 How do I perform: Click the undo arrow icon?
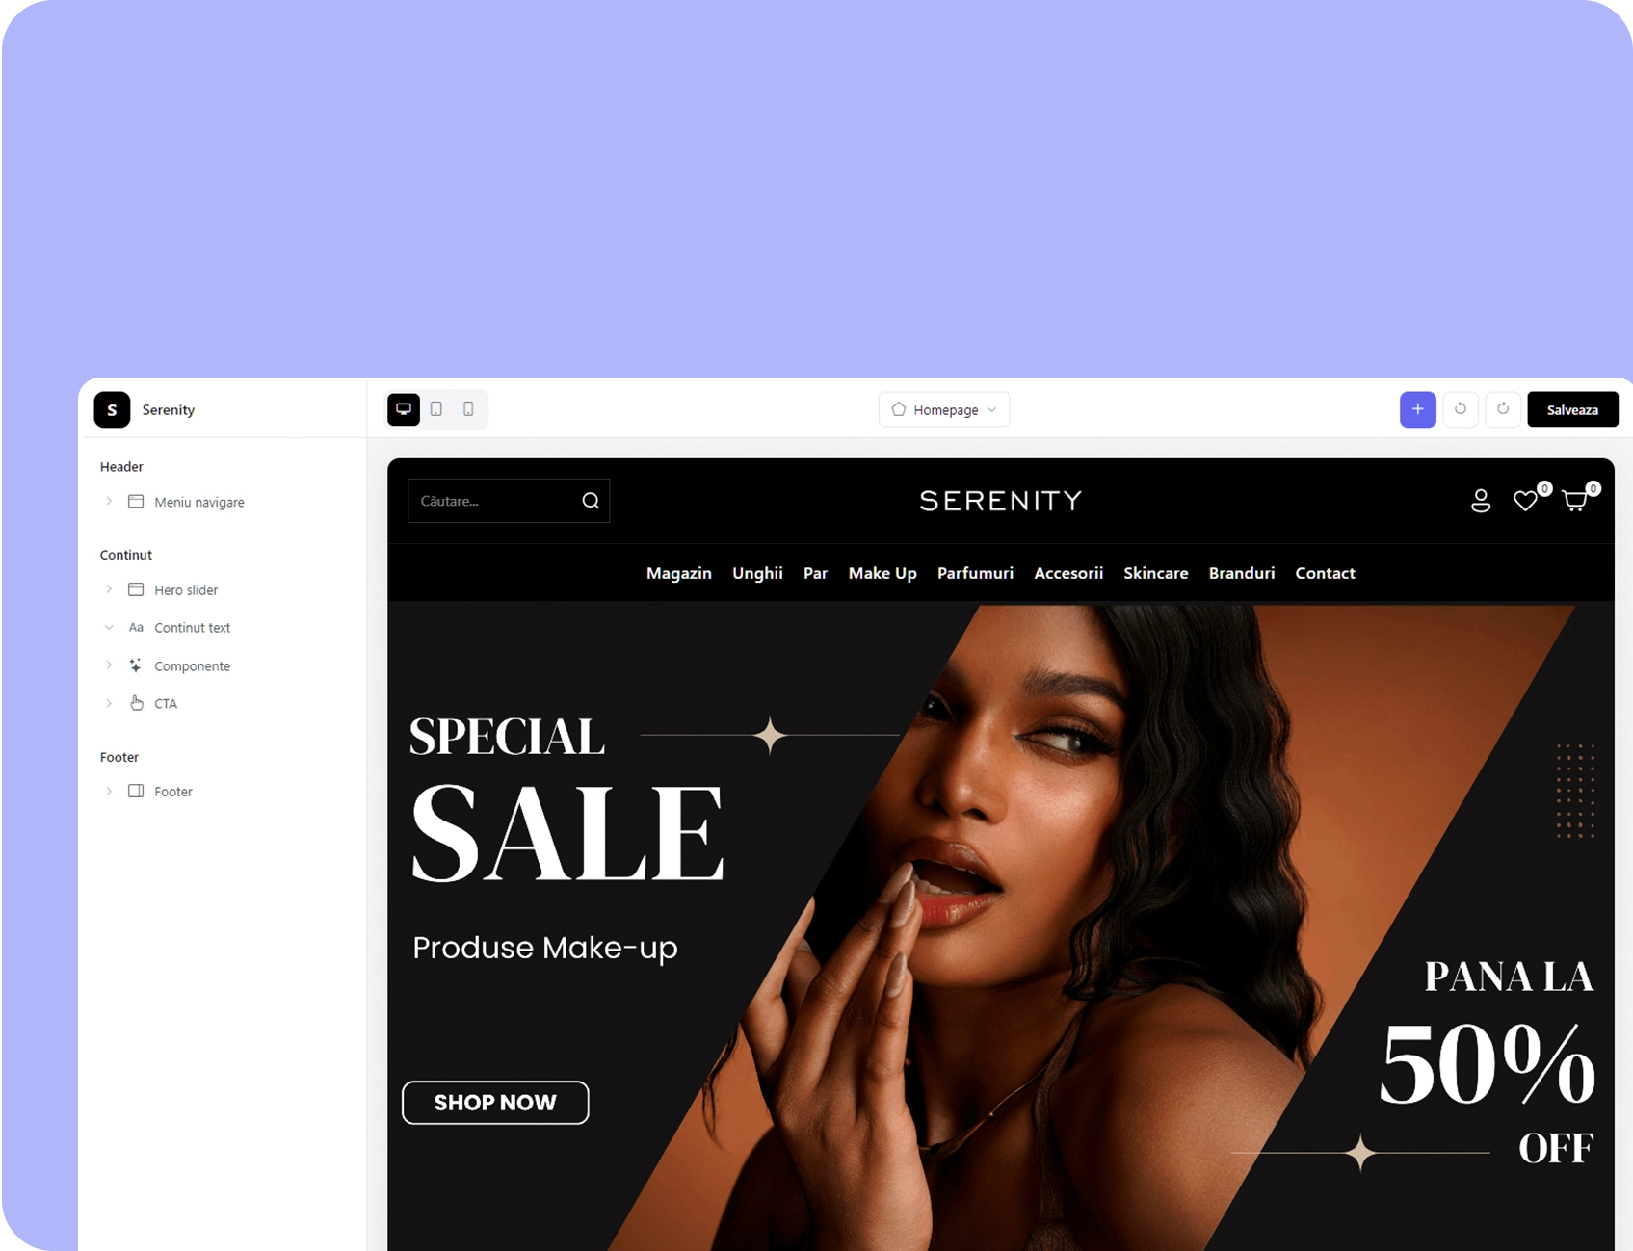pyautogui.click(x=1461, y=409)
